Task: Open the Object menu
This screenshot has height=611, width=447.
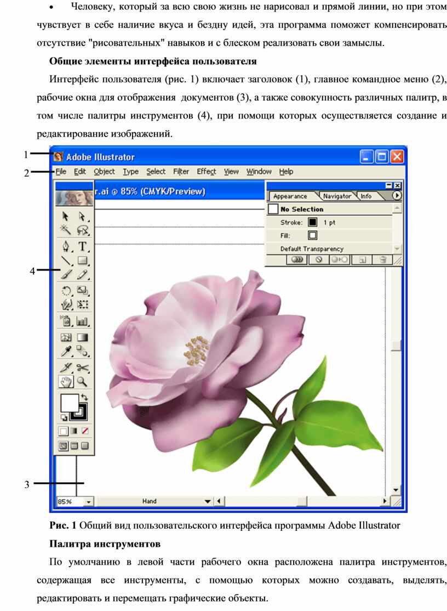Action: pyautogui.click(x=104, y=172)
